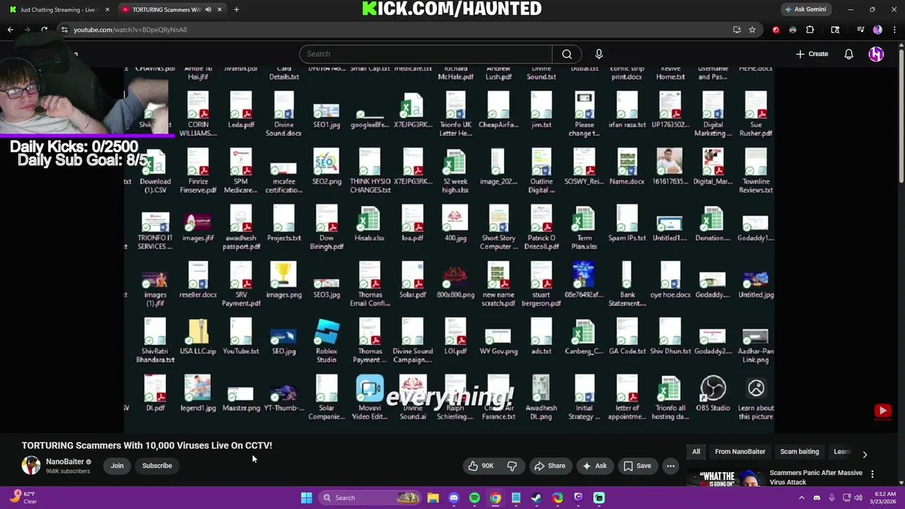Open the Chrome extensions puzzle menu
The width and height of the screenshot is (905, 509).
click(810, 30)
